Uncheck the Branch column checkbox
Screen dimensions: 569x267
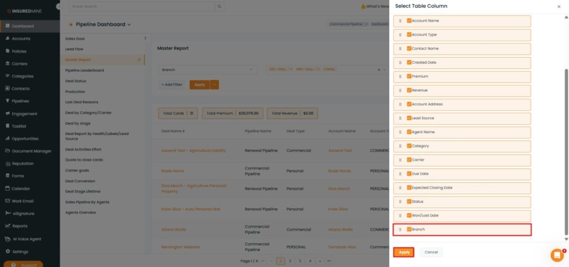[x=409, y=229]
